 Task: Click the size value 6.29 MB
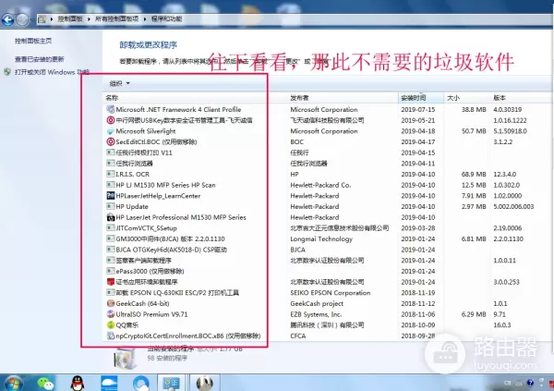point(474,314)
